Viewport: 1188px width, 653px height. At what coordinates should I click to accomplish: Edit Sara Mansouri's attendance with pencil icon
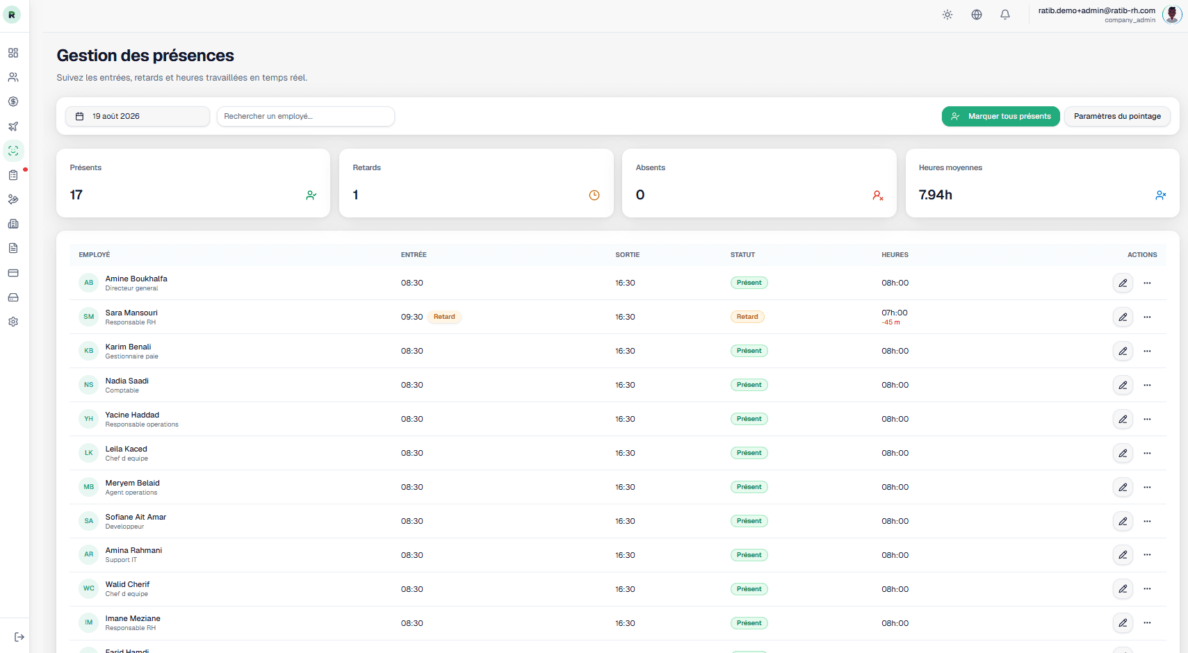(1123, 317)
